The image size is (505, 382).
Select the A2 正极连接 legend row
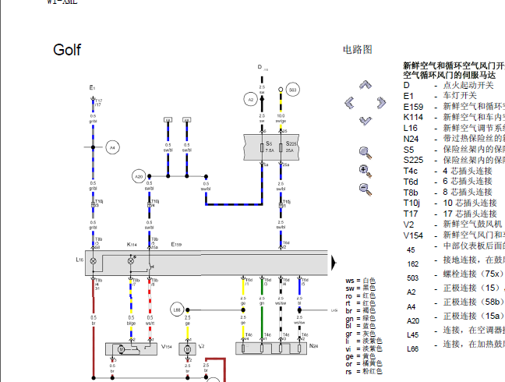coord(454,289)
